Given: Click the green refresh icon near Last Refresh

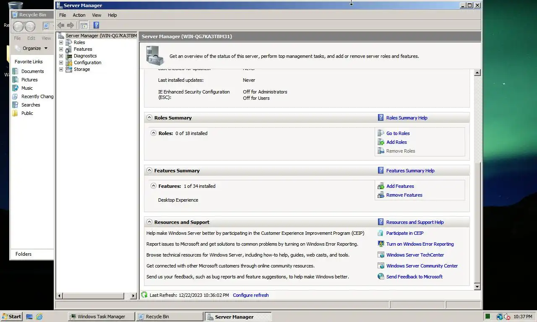Looking at the screenshot, I should click(x=144, y=295).
